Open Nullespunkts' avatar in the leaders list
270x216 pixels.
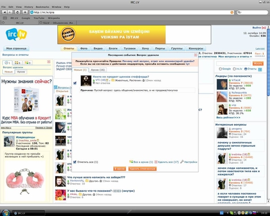(x=222, y=96)
